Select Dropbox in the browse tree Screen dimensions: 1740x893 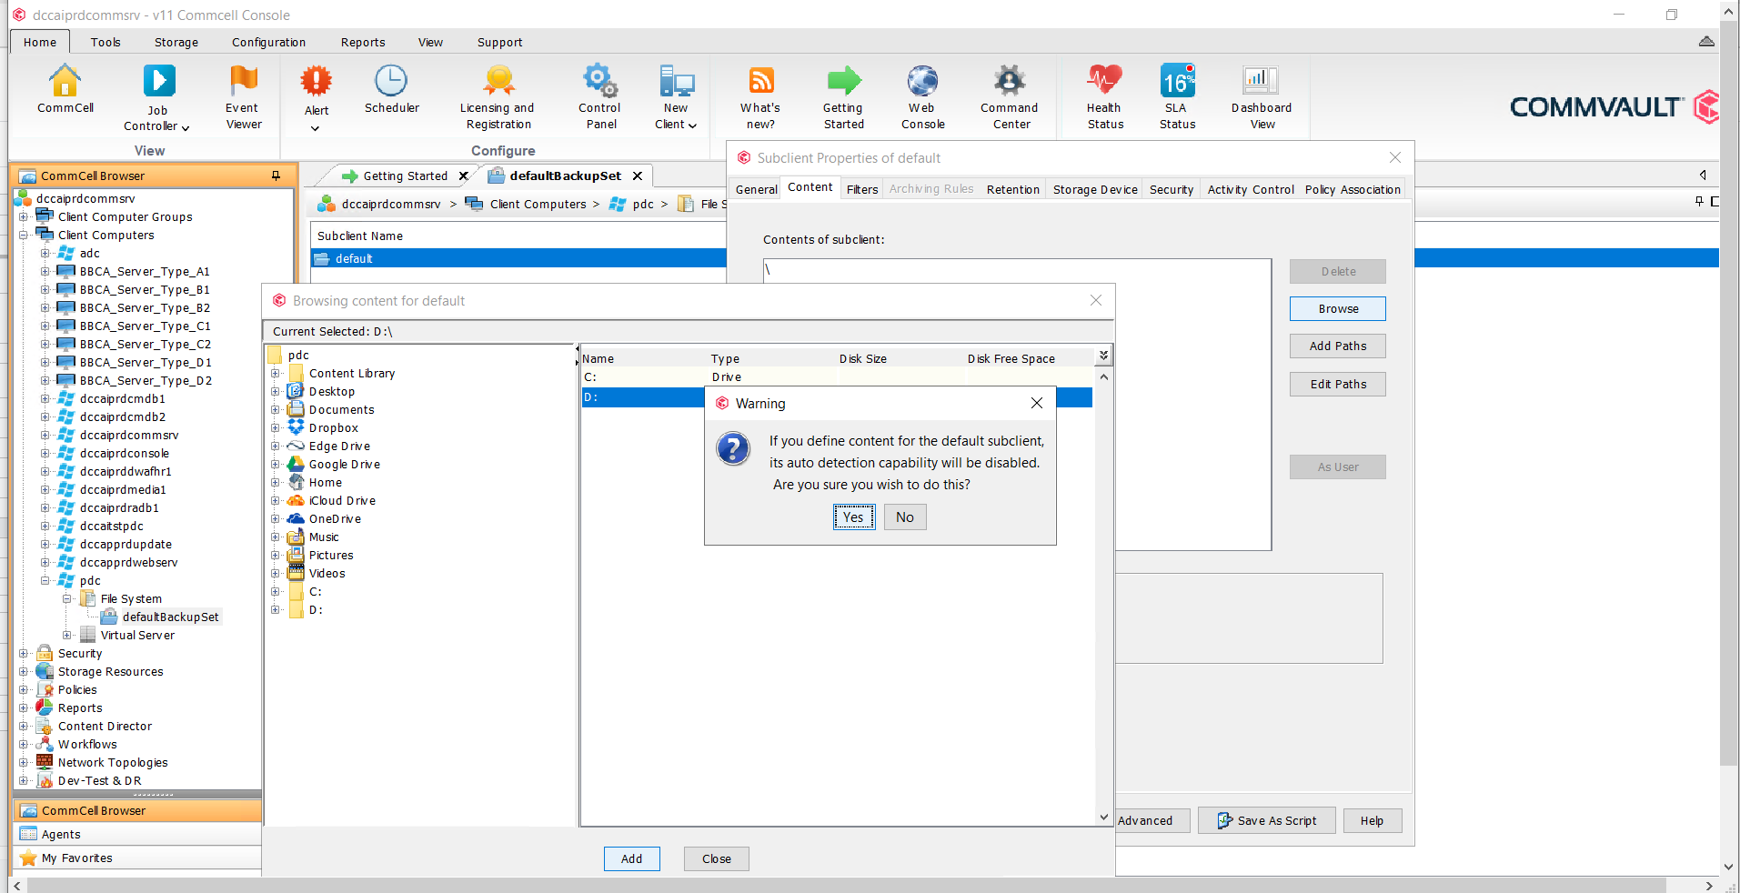click(x=333, y=428)
